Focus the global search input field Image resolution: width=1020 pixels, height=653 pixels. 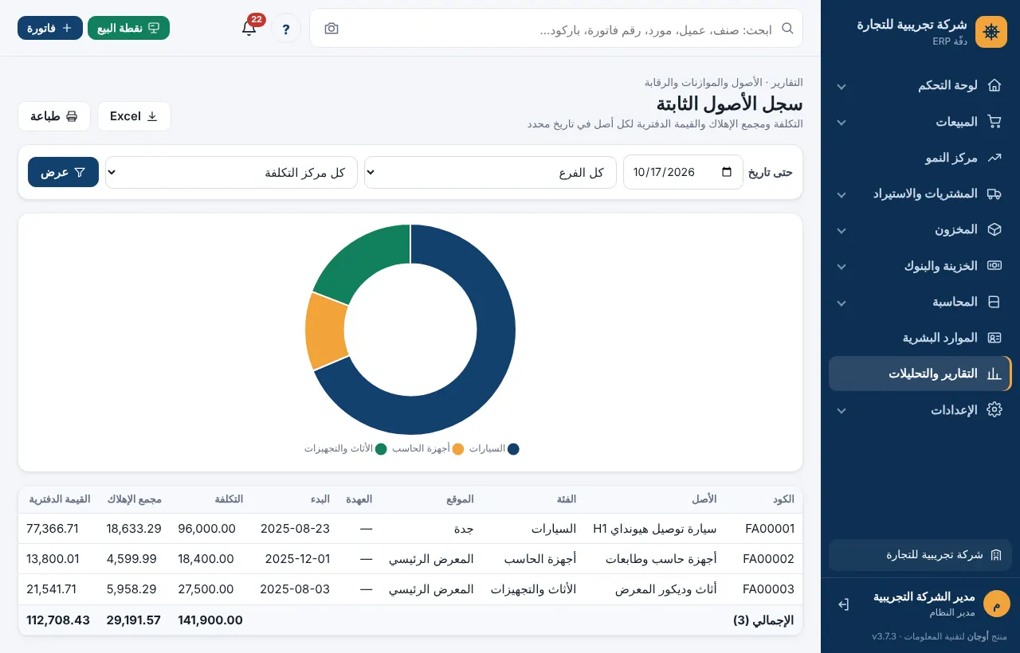click(x=556, y=29)
